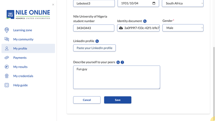View My results page

(x=28, y=67)
